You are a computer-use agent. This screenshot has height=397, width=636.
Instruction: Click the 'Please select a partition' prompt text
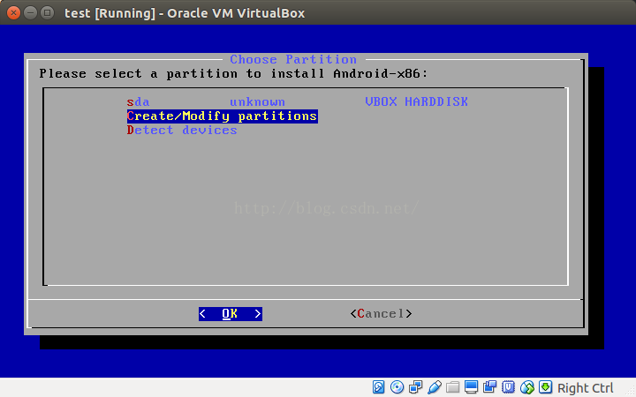[233, 74]
